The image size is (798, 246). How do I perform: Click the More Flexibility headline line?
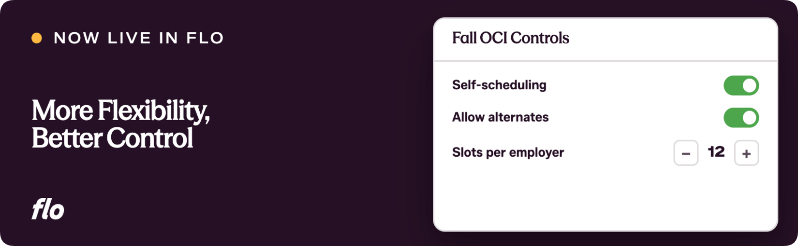(121, 110)
